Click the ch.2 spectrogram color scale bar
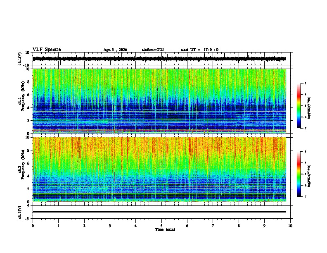 (299, 174)
